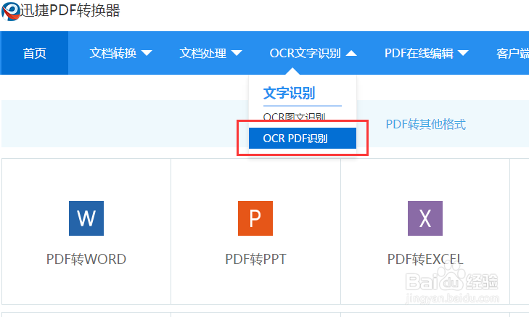Collapse the OCR文字识别 dropdown arrow
Screen dimensions: 529x317
[x=351, y=53]
